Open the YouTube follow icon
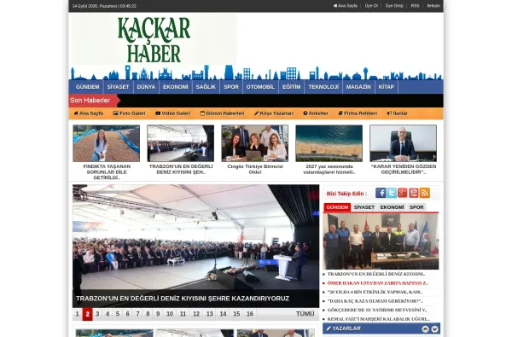Screen dimensions: 512x337 [x=414, y=193]
